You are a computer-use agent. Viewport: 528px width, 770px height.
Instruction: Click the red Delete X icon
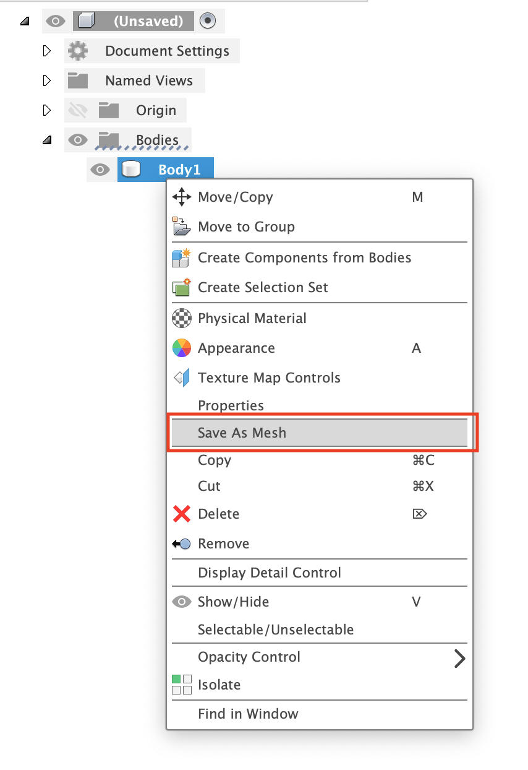tap(182, 514)
